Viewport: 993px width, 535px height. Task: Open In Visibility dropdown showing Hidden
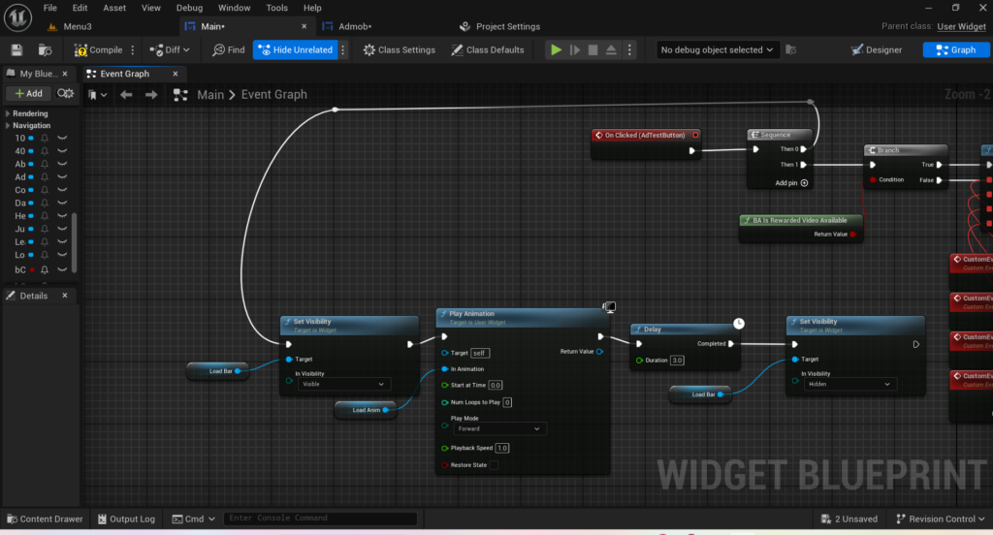coord(849,385)
